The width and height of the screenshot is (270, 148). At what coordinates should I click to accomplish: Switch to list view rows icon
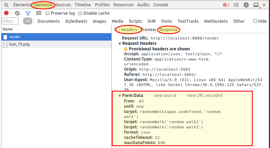(x=39, y=13)
